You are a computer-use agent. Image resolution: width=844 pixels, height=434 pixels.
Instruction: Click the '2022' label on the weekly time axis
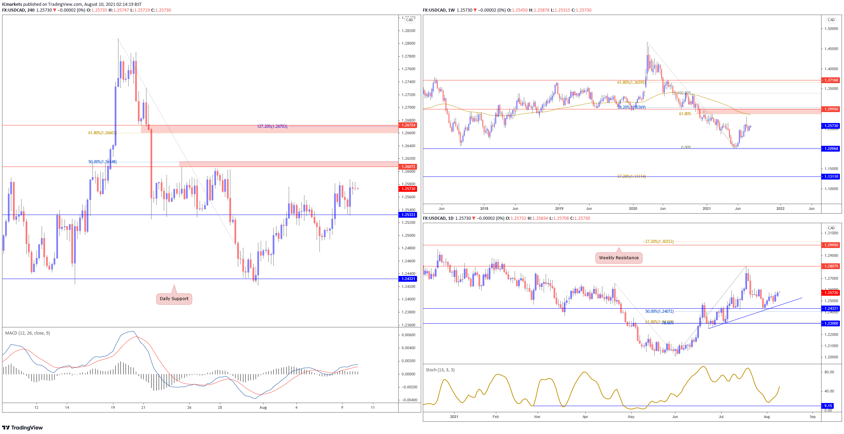(x=780, y=208)
